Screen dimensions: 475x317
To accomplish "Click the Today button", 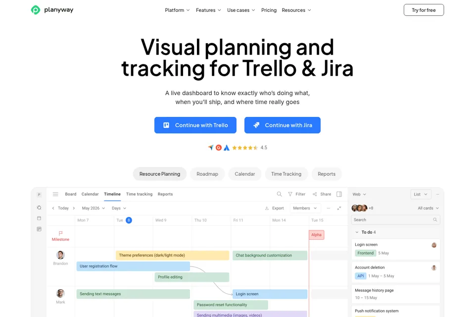I will pyautogui.click(x=63, y=208).
